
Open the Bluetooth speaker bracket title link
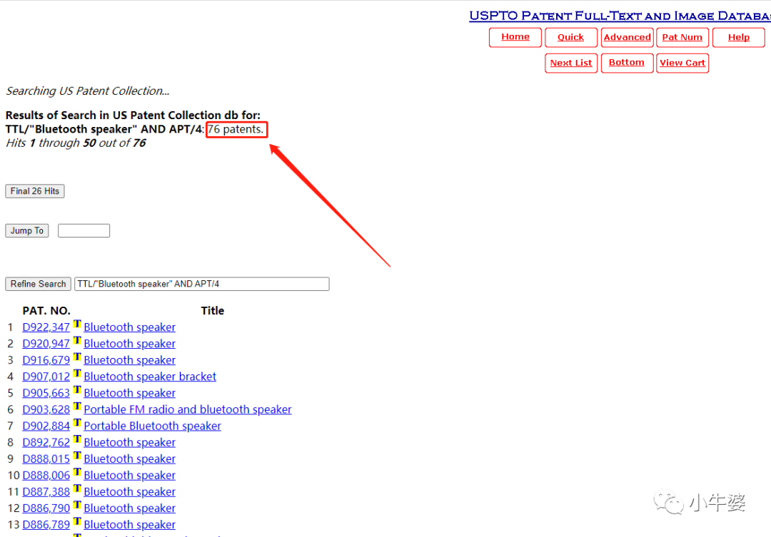coord(150,377)
